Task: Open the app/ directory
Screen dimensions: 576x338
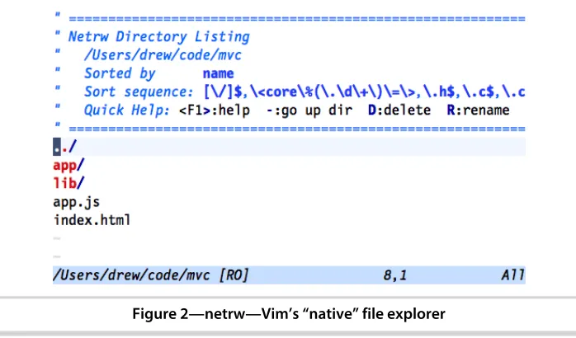Action: tap(68, 165)
